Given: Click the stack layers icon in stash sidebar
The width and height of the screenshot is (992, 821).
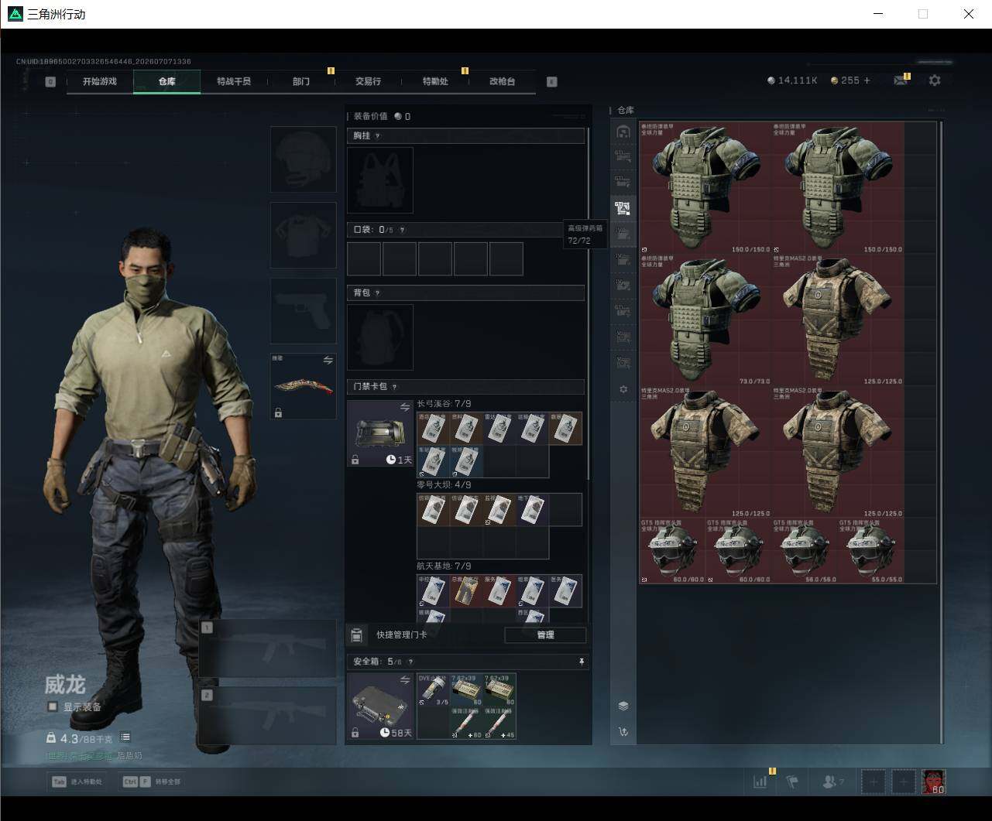Looking at the screenshot, I should (623, 706).
